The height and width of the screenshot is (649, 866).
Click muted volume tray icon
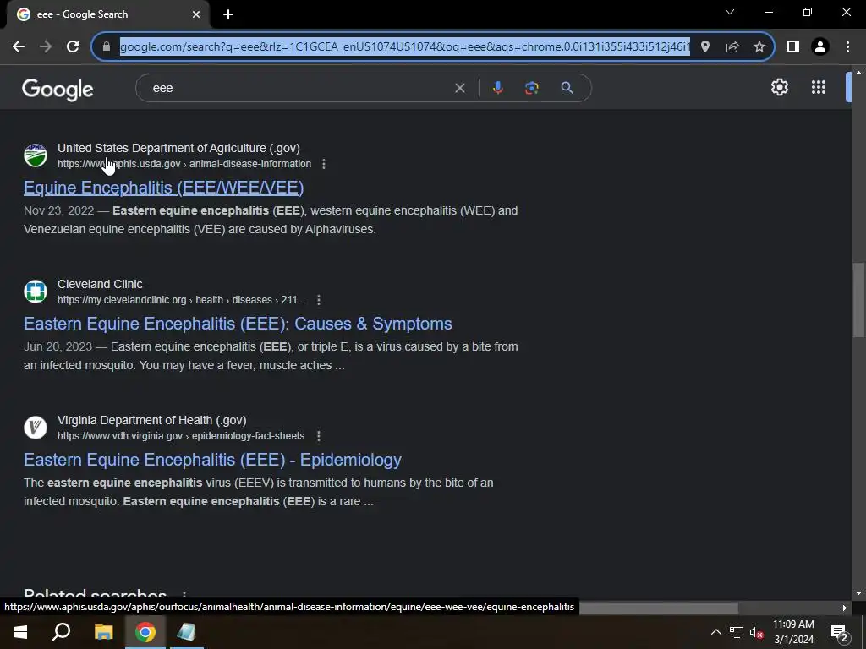coord(756,632)
